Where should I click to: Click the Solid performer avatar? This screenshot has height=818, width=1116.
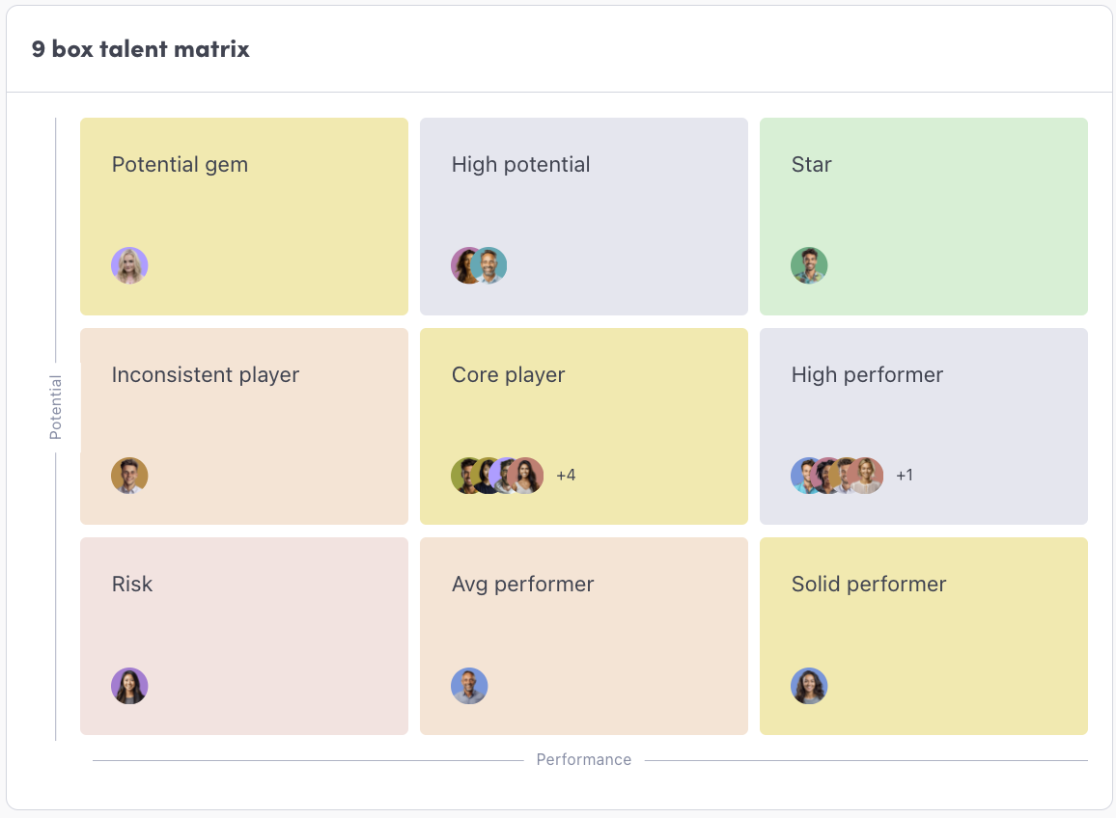tap(809, 686)
